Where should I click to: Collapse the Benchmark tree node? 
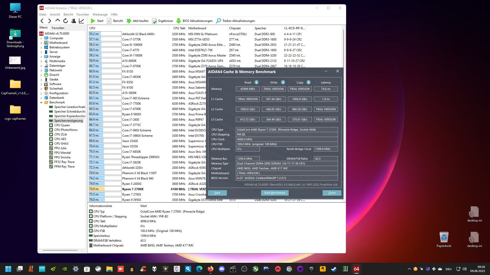pos(41,102)
